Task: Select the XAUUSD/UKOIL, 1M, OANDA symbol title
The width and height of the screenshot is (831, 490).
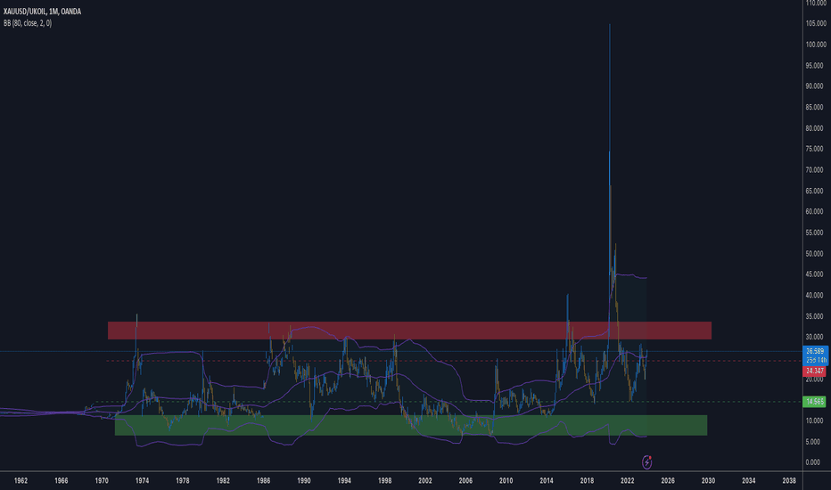Action: point(43,11)
